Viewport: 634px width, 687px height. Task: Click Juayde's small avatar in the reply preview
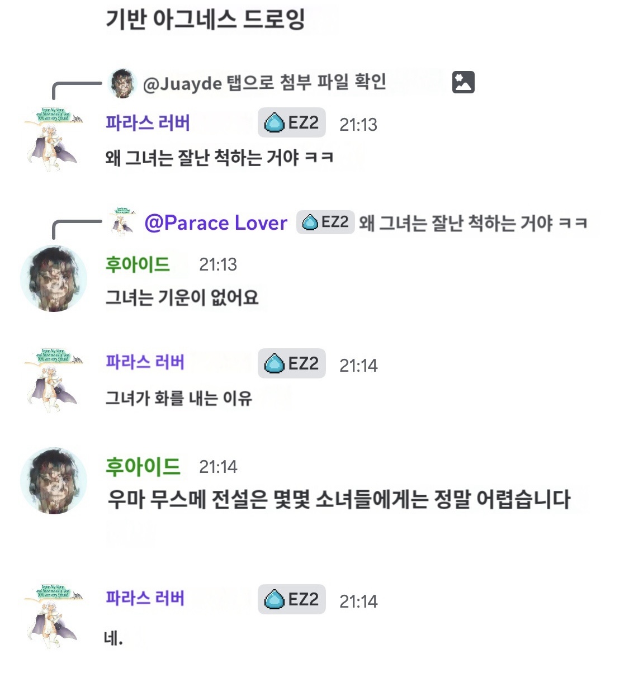[122, 83]
